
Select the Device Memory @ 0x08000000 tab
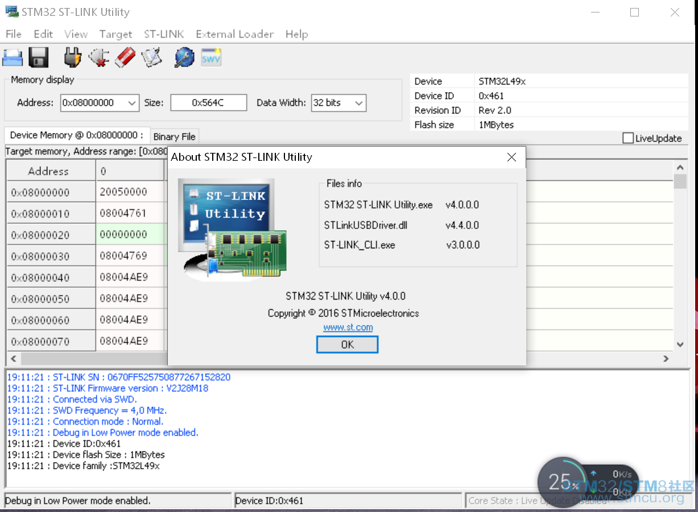tap(77, 135)
